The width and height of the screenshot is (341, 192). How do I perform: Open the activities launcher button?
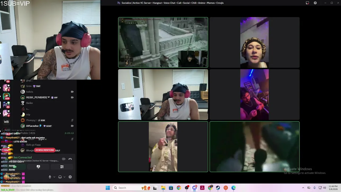click(x=62, y=167)
